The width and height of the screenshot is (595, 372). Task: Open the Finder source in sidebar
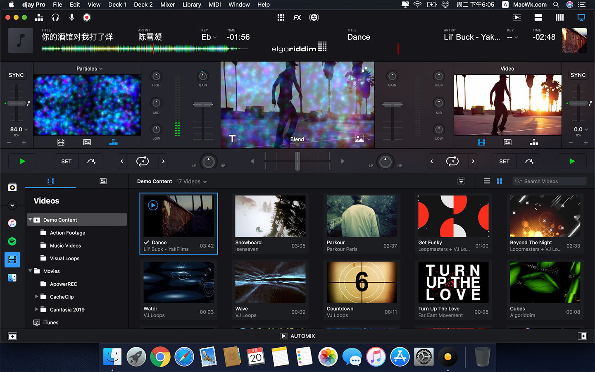[x=12, y=278]
